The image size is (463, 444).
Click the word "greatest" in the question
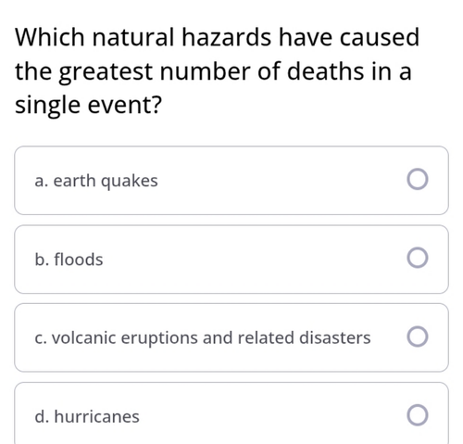(x=106, y=72)
